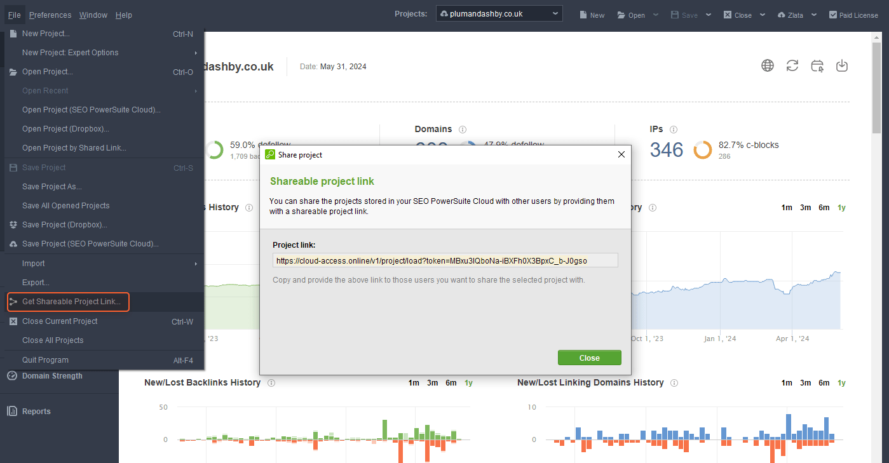Choose Save Project (Dropbox)... menu item
This screenshot has width=889, height=463.
tap(104, 225)
